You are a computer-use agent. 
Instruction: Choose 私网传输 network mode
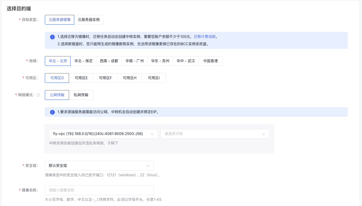pos(81,95)
